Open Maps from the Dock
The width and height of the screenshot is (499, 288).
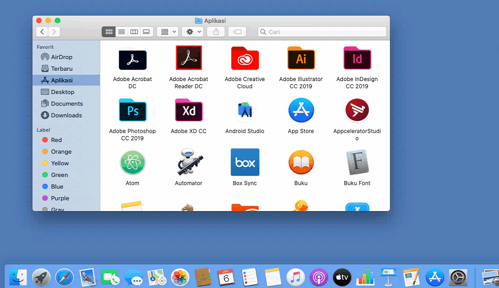tap(157, 277)
